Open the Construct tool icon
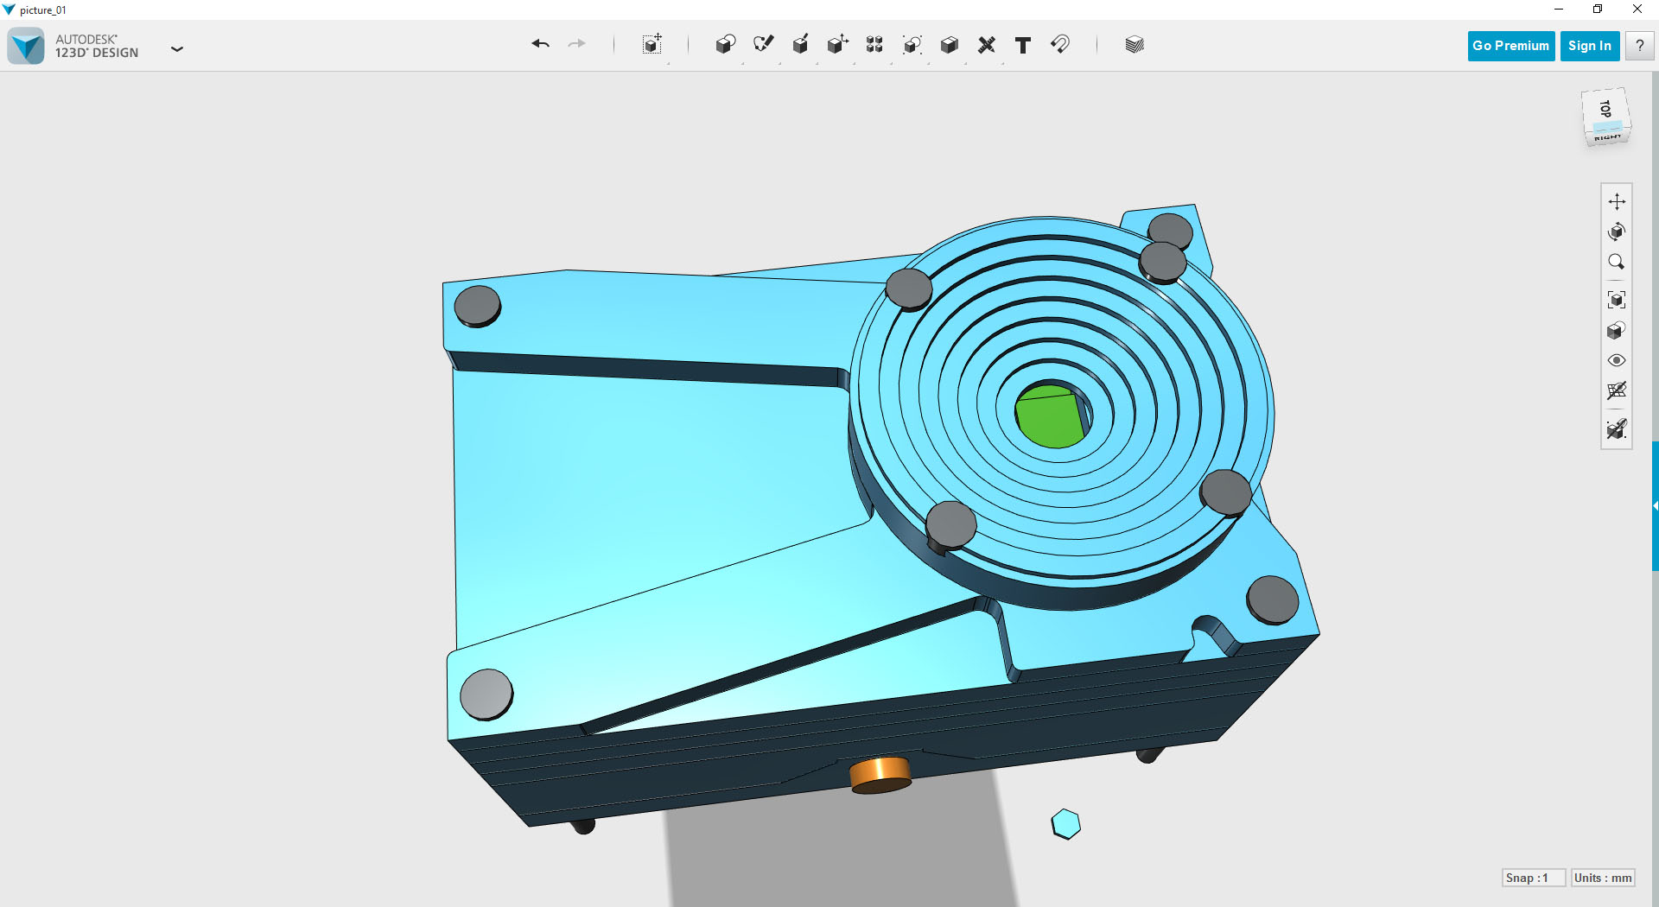1659x907 pixels. (x=800, y=45)
